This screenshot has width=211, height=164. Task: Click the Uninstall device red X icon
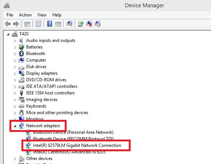(89, 24)
